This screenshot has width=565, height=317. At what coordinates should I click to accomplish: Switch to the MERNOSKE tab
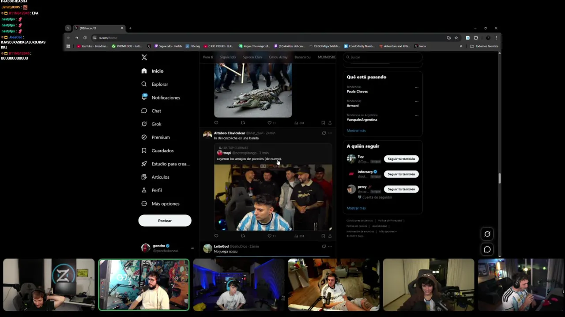tap(327, 57)
